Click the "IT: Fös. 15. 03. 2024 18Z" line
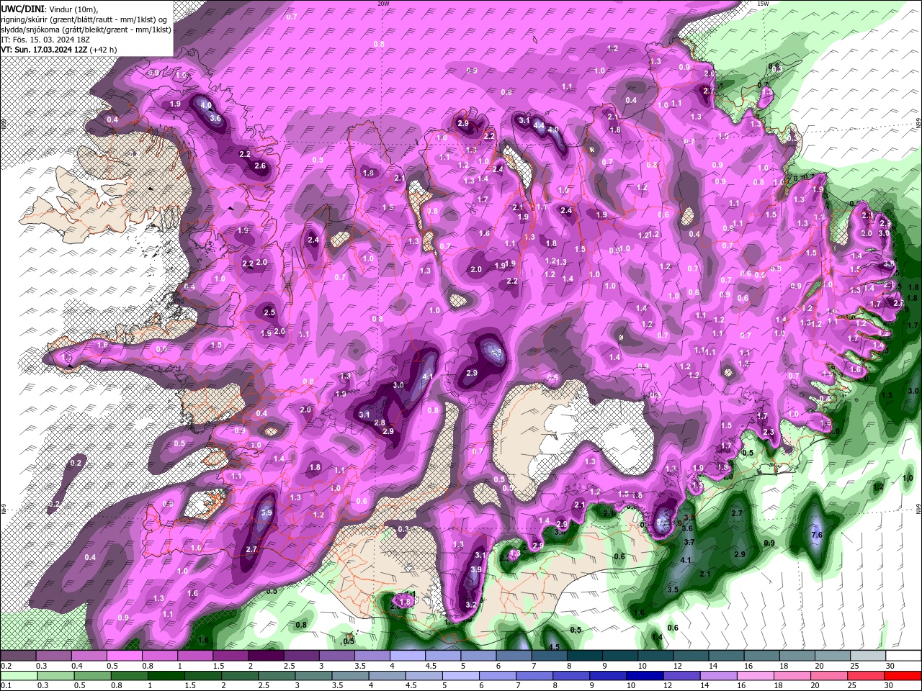The height and width of the screenshot is (691, 922). [45, 40]
